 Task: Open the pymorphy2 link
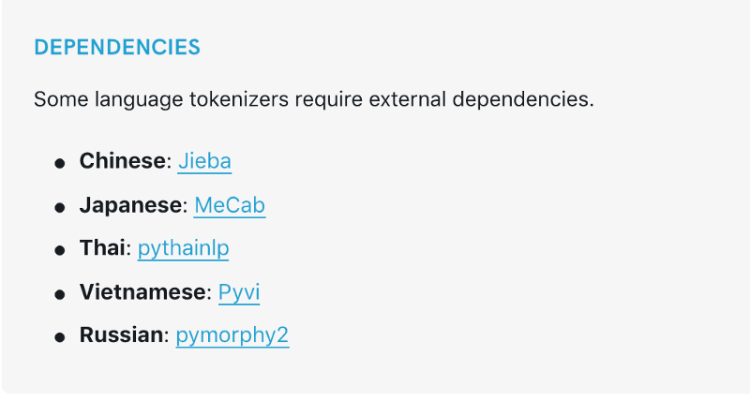point(232,335)
